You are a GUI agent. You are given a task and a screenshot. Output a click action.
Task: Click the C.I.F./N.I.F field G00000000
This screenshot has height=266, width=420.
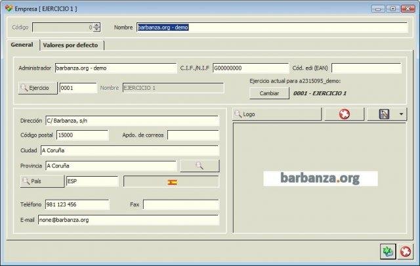pos(251,68)
